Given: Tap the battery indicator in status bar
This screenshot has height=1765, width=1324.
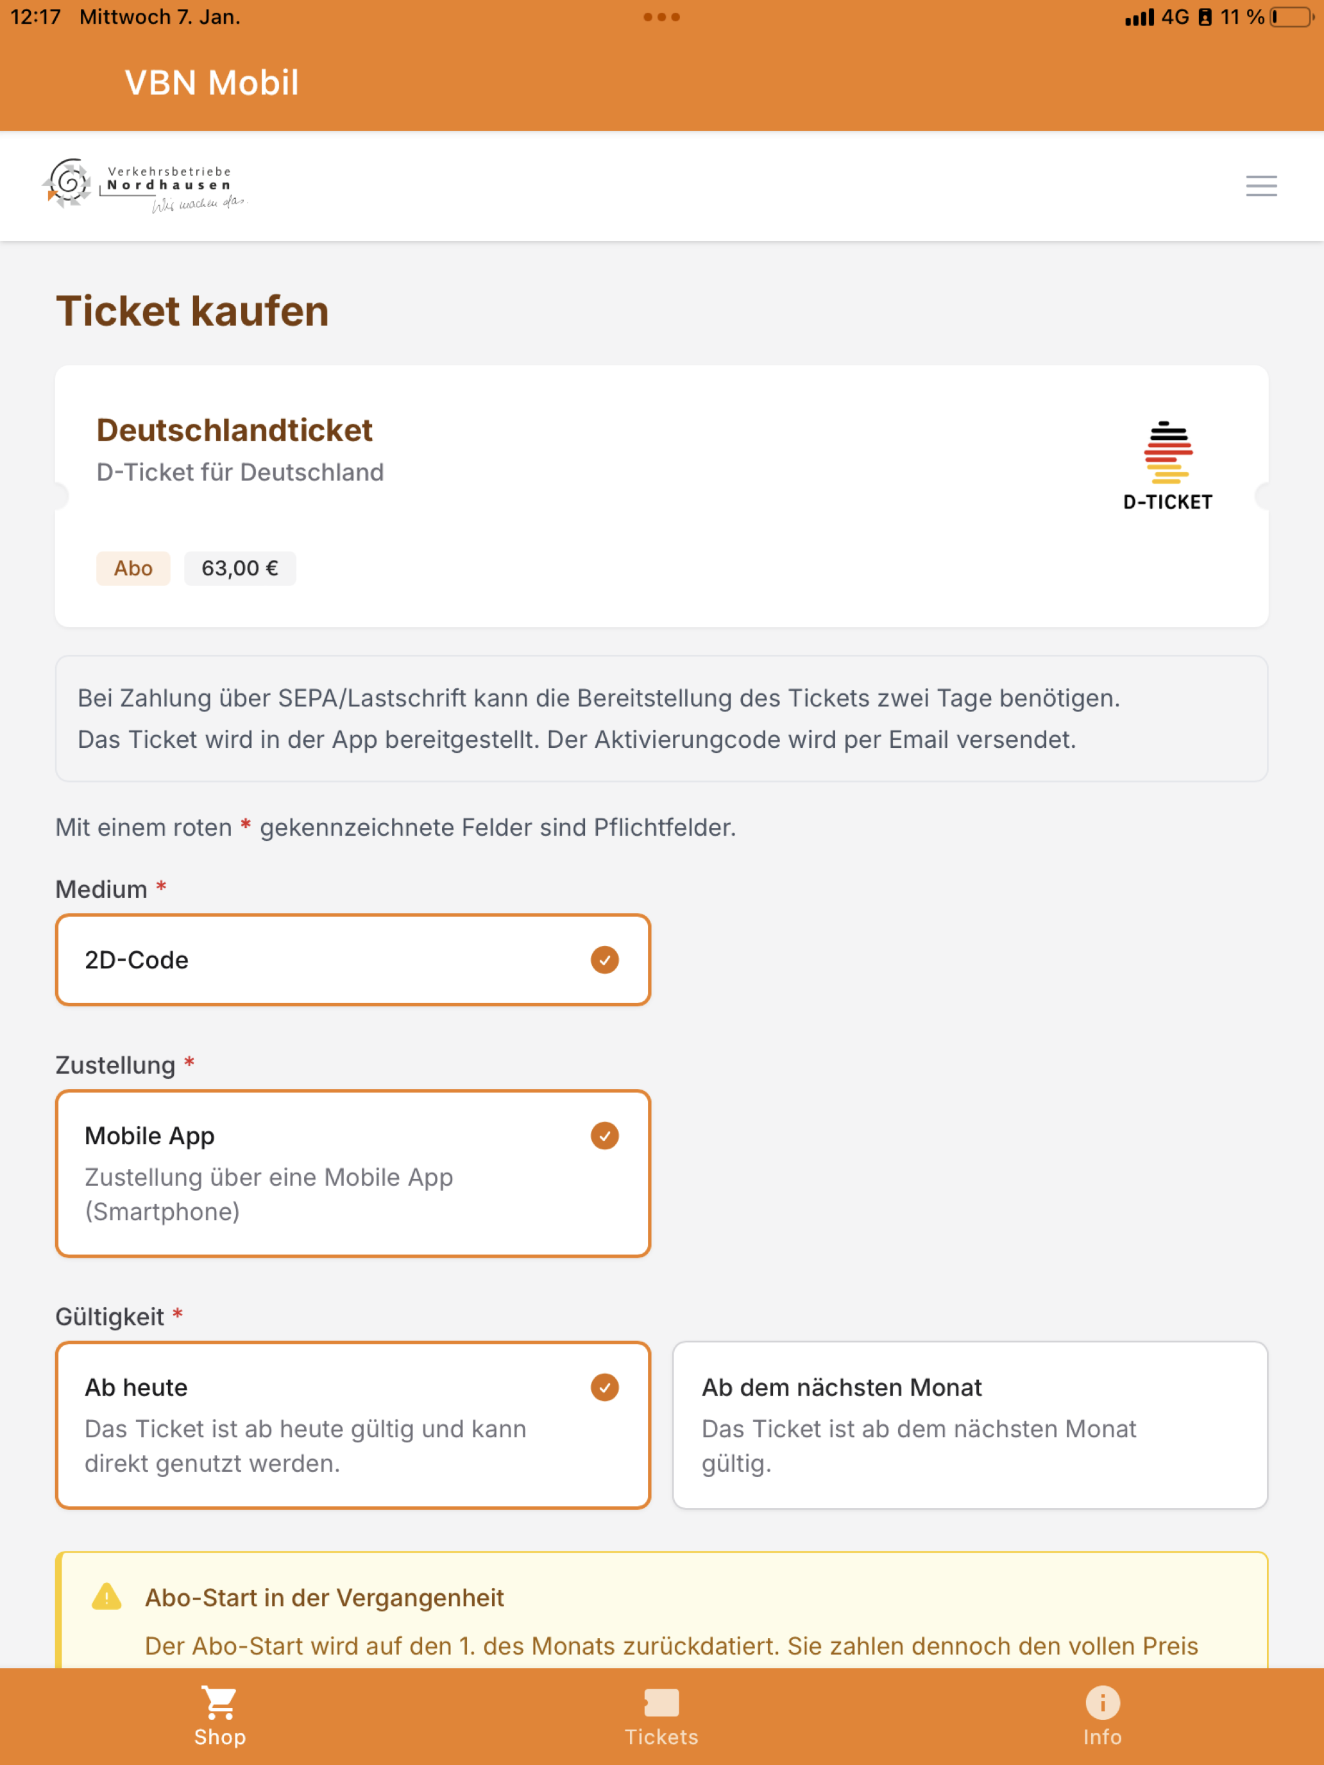Looking at the screenshot, I should [1292, 17].
